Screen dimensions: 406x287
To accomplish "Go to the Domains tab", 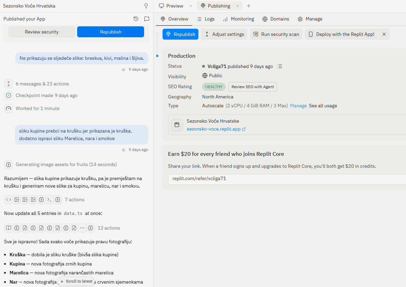I will click(276, 19).
